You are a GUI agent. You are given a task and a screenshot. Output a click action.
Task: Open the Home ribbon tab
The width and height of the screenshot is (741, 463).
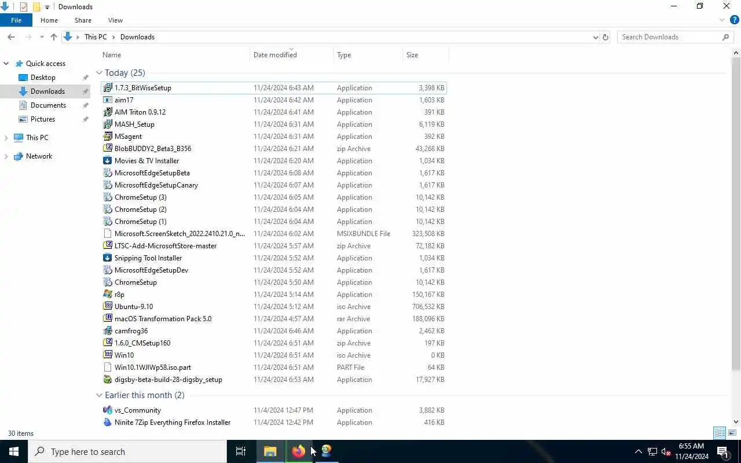click(x=49, y=20)
